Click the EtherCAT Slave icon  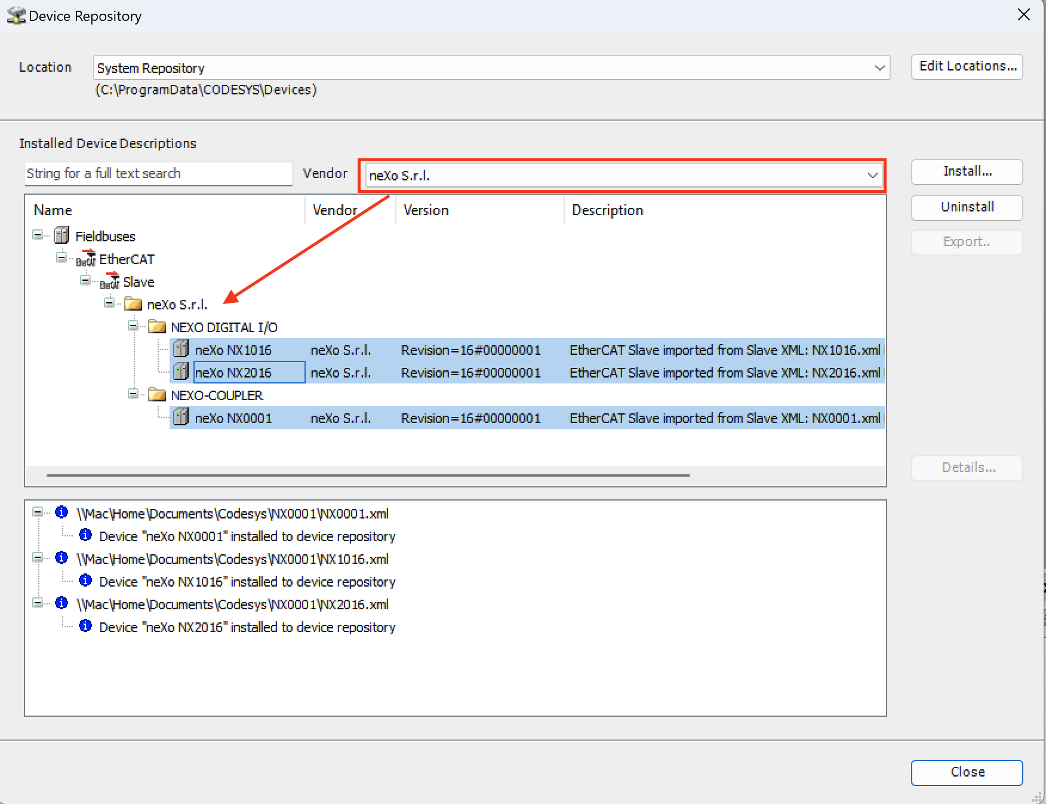tap(110, 281)
